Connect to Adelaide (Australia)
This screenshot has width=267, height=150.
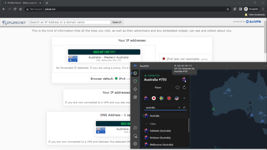click(x=165, y=131)
